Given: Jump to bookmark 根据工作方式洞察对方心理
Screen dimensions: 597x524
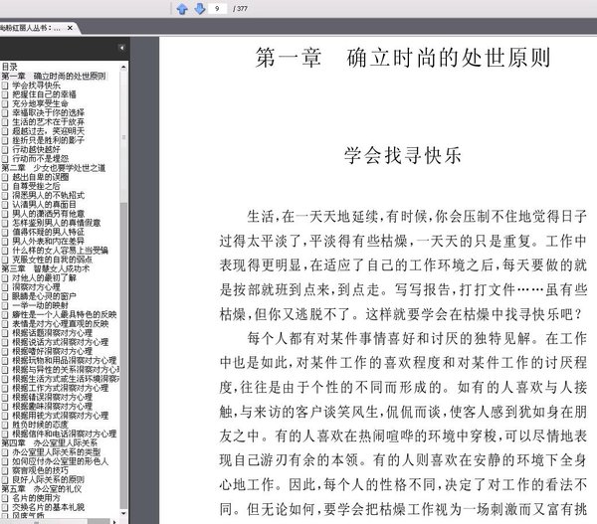Looking at the screenshot, I should coord(60,388).
